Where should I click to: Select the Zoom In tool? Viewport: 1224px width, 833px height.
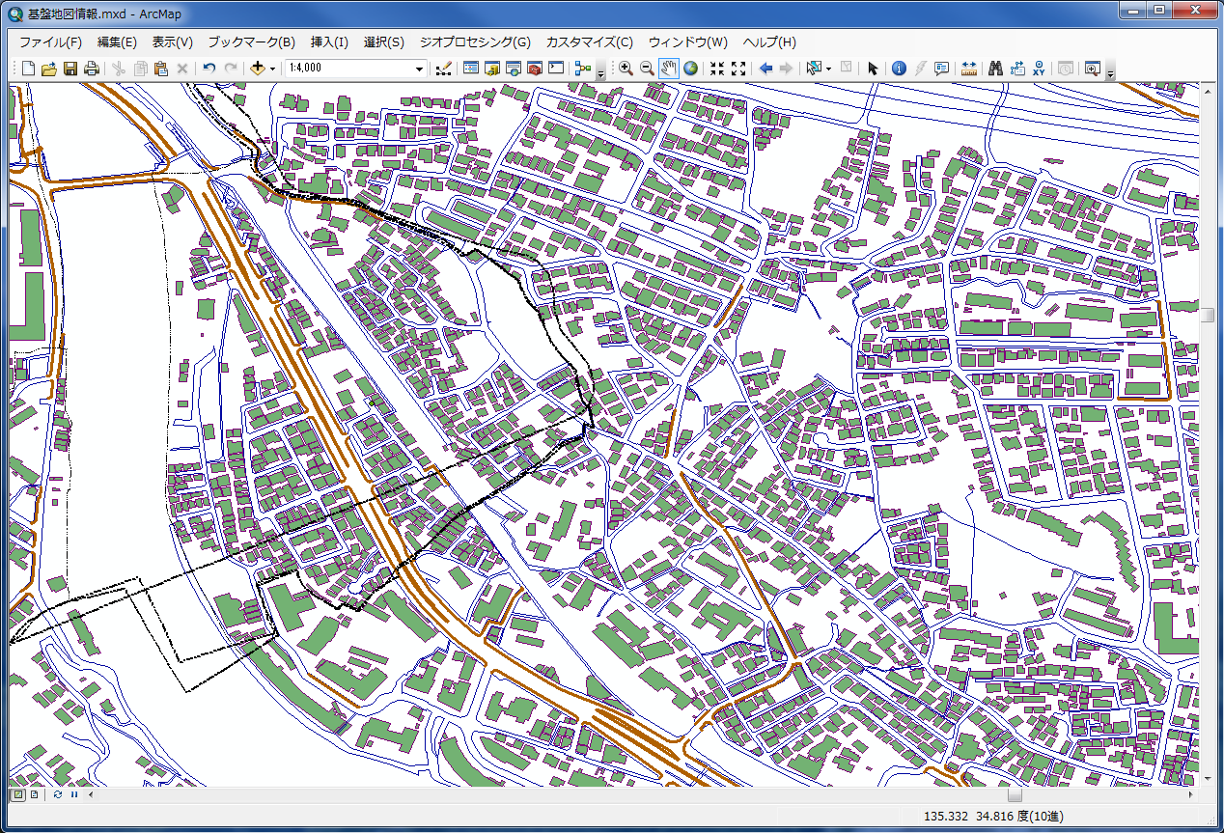626,69
